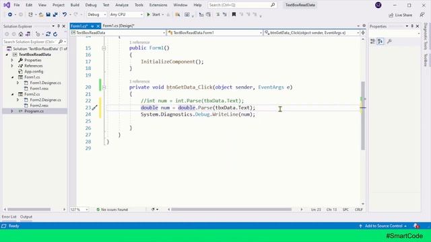Click the Visual Studio logo icon
Screen dimensions: 431x242
(7, 5)
